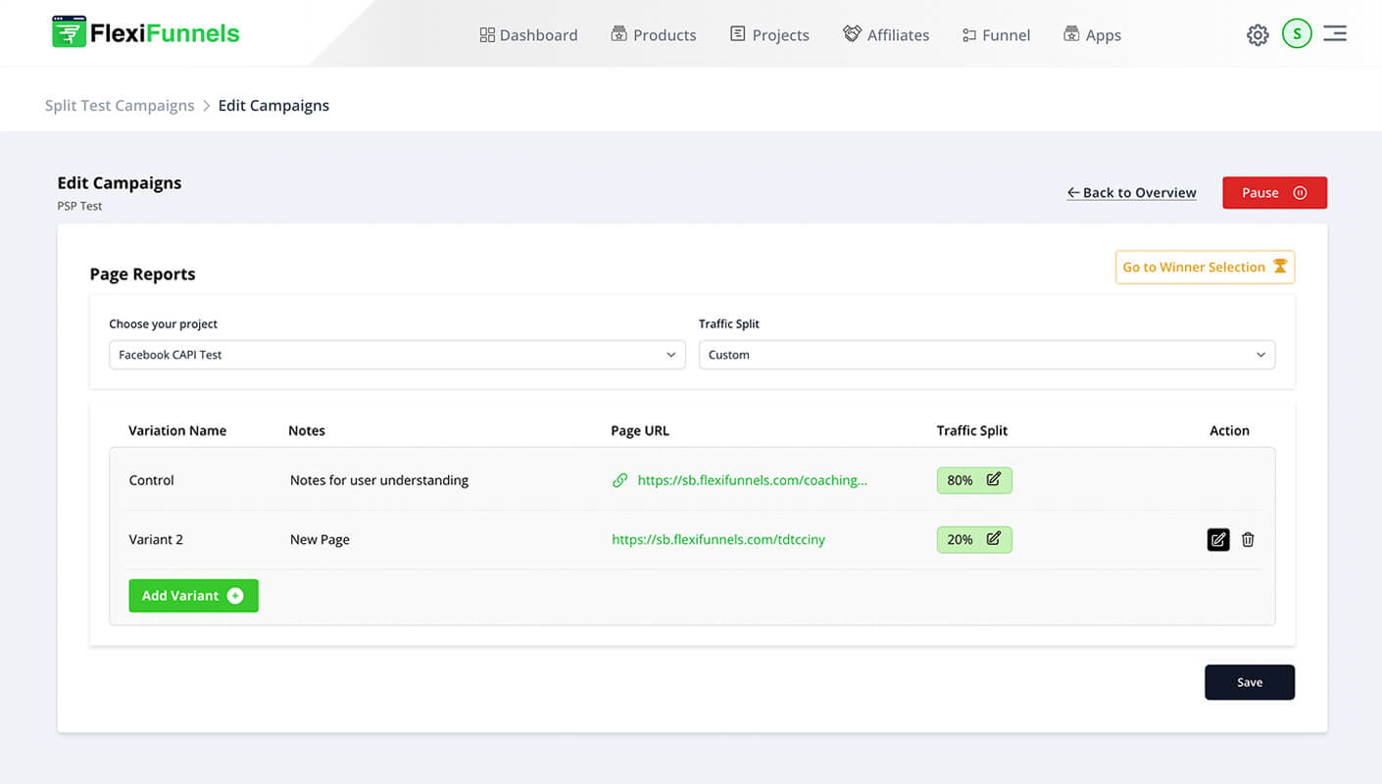Edit Control's 80% traffic split with pencil icon
This screenshot has width=1382, height=784.
(x=992, y=479)
